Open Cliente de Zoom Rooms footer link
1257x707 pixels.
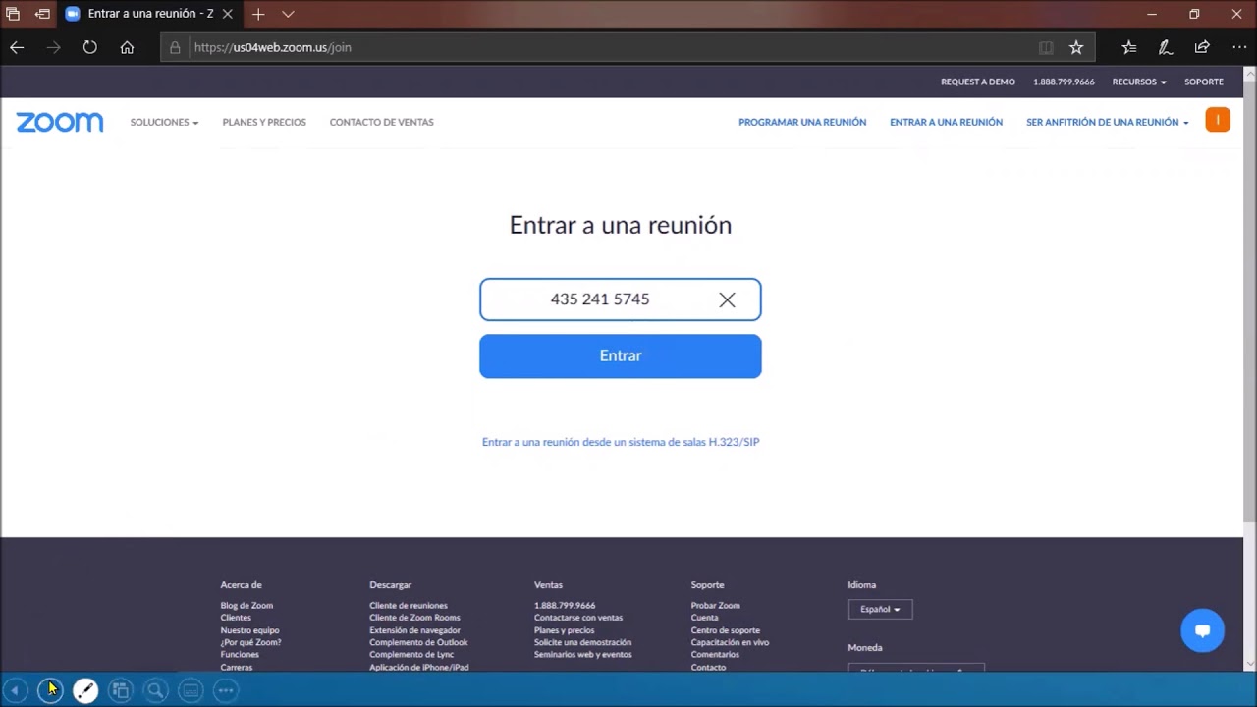[x=414, y=618]
